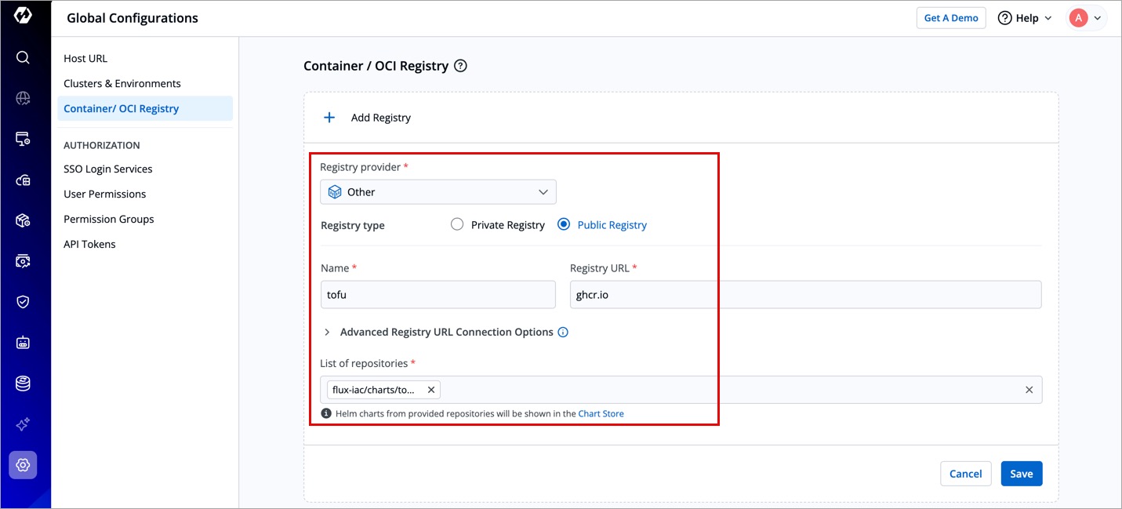Click the Registry URL input field

point(805,295)
